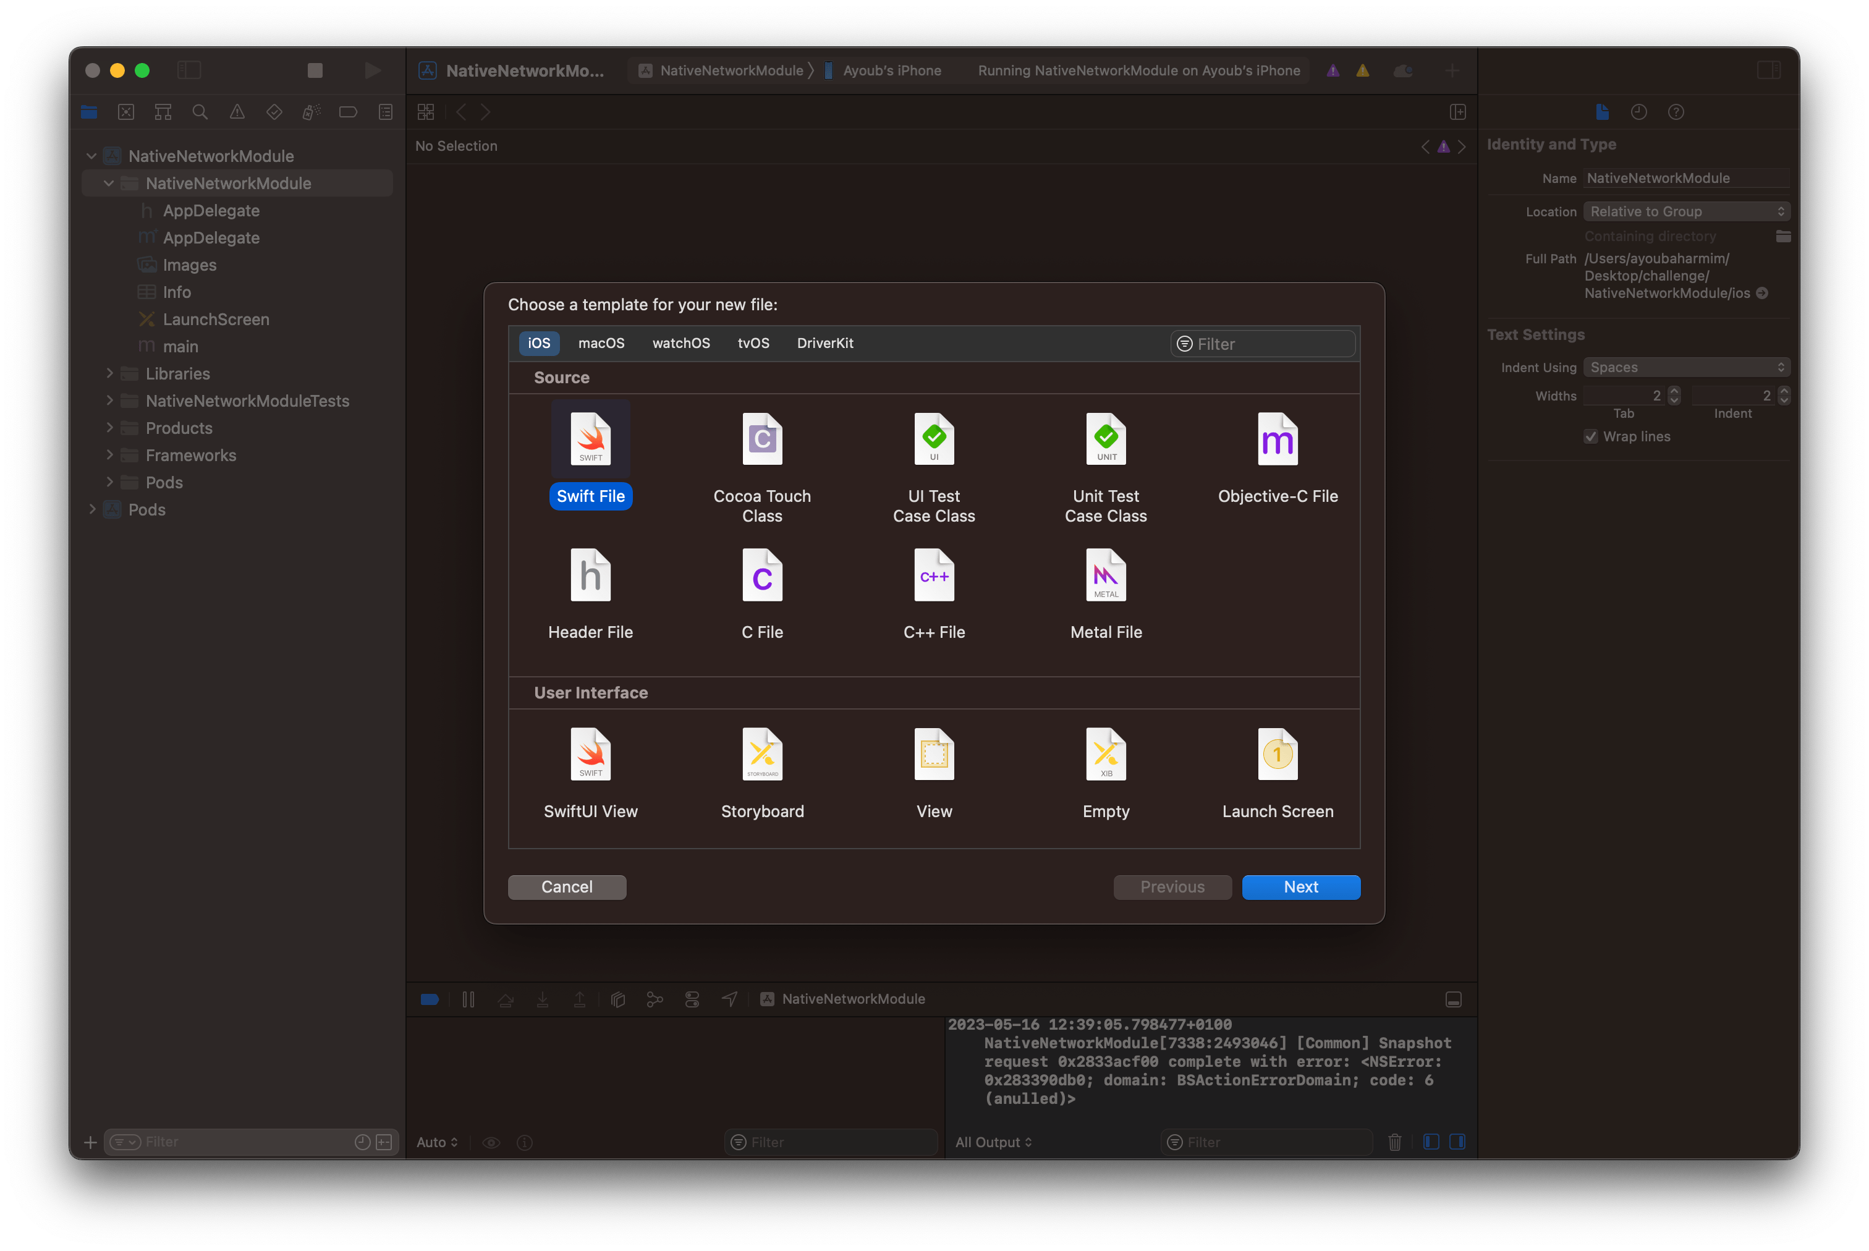Pause program execution in debug bar
The width and height of the screenshot is (1869, 1251).
pos(468,999)
